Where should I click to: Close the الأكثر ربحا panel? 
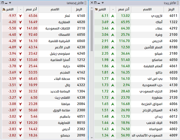point(92,3)
